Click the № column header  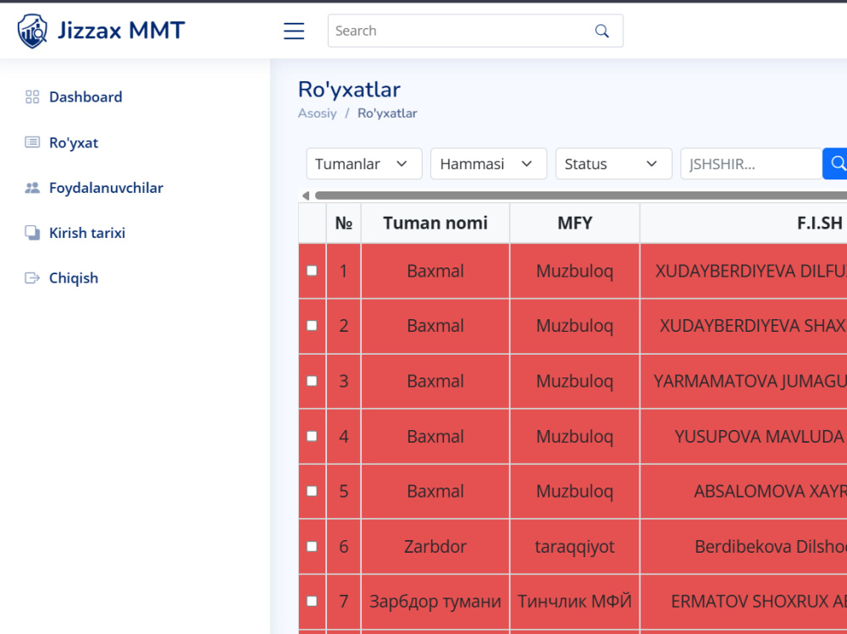[344, 223]
